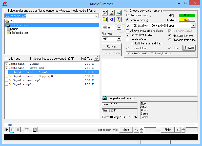Viewport: 202px width, 146px height.
Task: Click the playback position slider thumb
Action: click(x=10, y=125)
